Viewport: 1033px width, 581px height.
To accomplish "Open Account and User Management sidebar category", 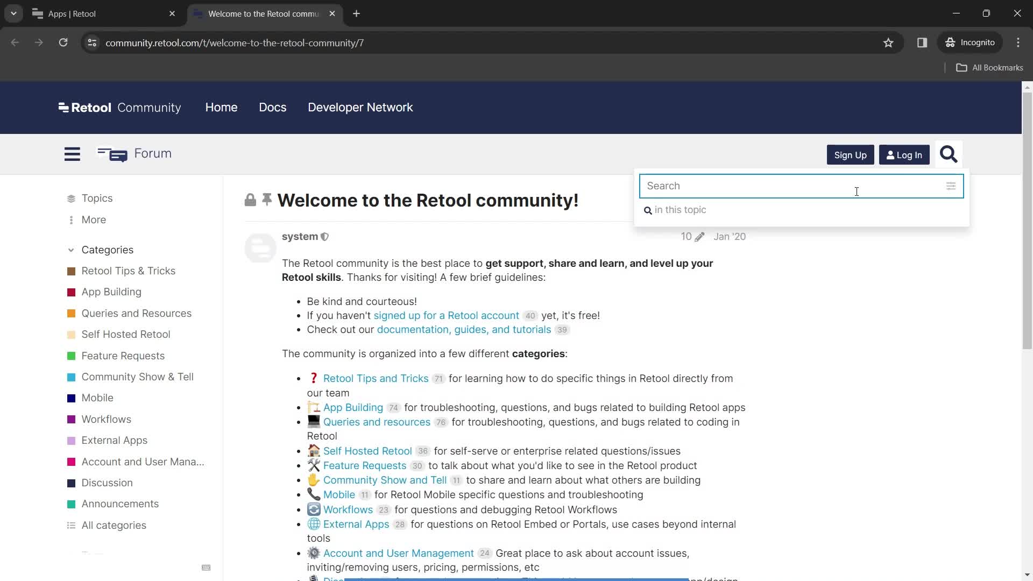I will click(143, 462).
